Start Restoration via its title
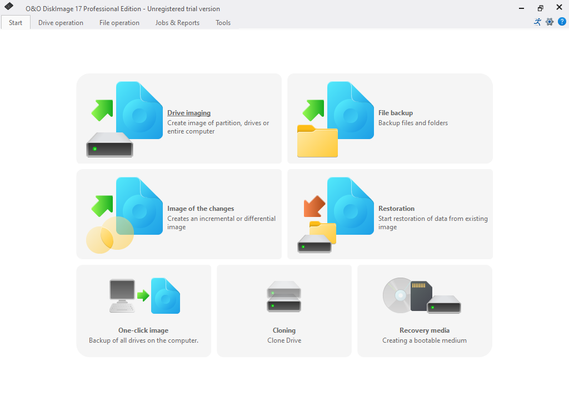 [396, 209]
